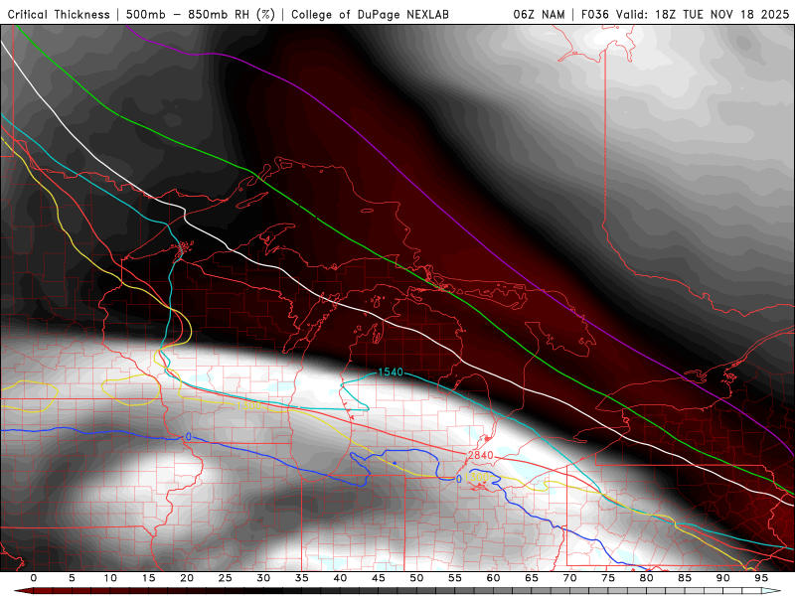The image size is (795, 596).
Task: Click the "40" tick on color scale
Action: [340, 578]
